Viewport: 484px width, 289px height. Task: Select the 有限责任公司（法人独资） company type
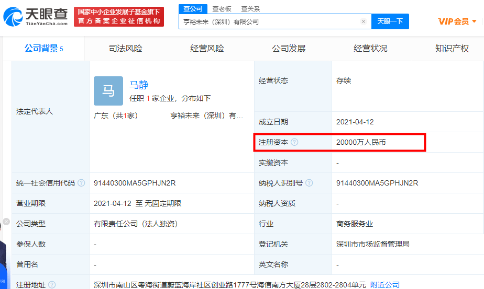point(136,224)
